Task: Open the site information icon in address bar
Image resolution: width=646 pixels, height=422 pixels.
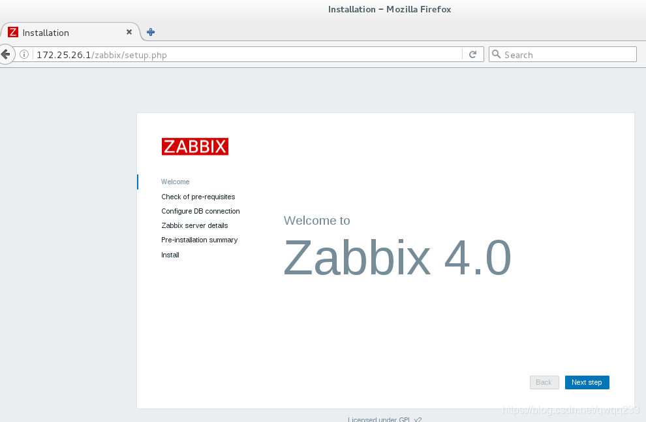Action: point(24,54)
